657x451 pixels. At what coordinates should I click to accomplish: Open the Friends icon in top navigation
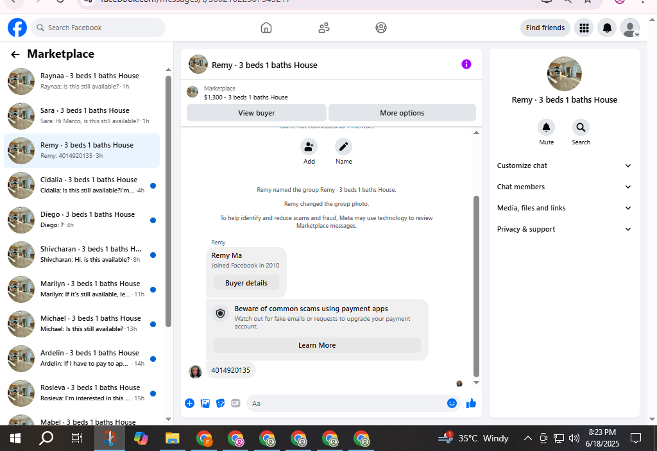click(x=324, y=28)
